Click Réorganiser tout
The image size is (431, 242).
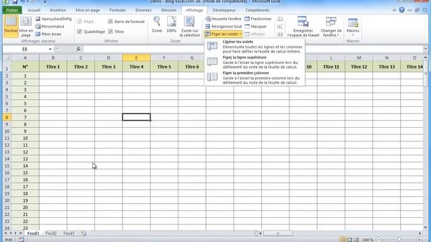tap(224, 26)
